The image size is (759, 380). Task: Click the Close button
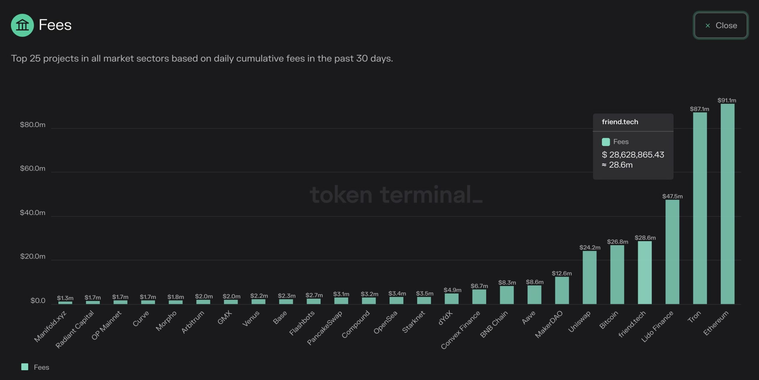pos(720,25)
